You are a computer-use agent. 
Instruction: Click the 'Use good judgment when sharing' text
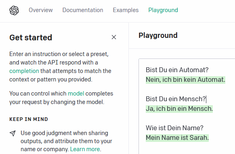66,141
